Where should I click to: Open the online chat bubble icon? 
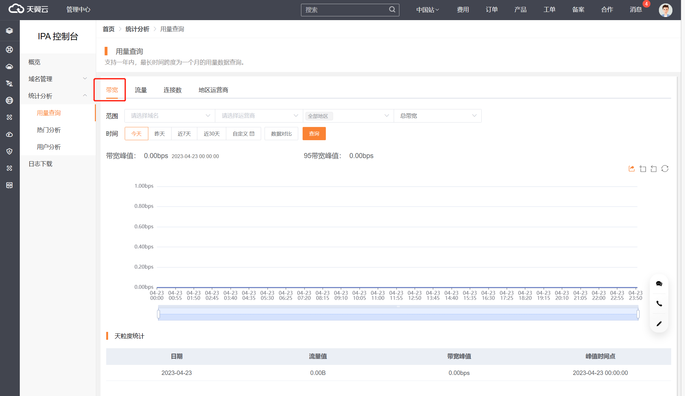(659, 284)
